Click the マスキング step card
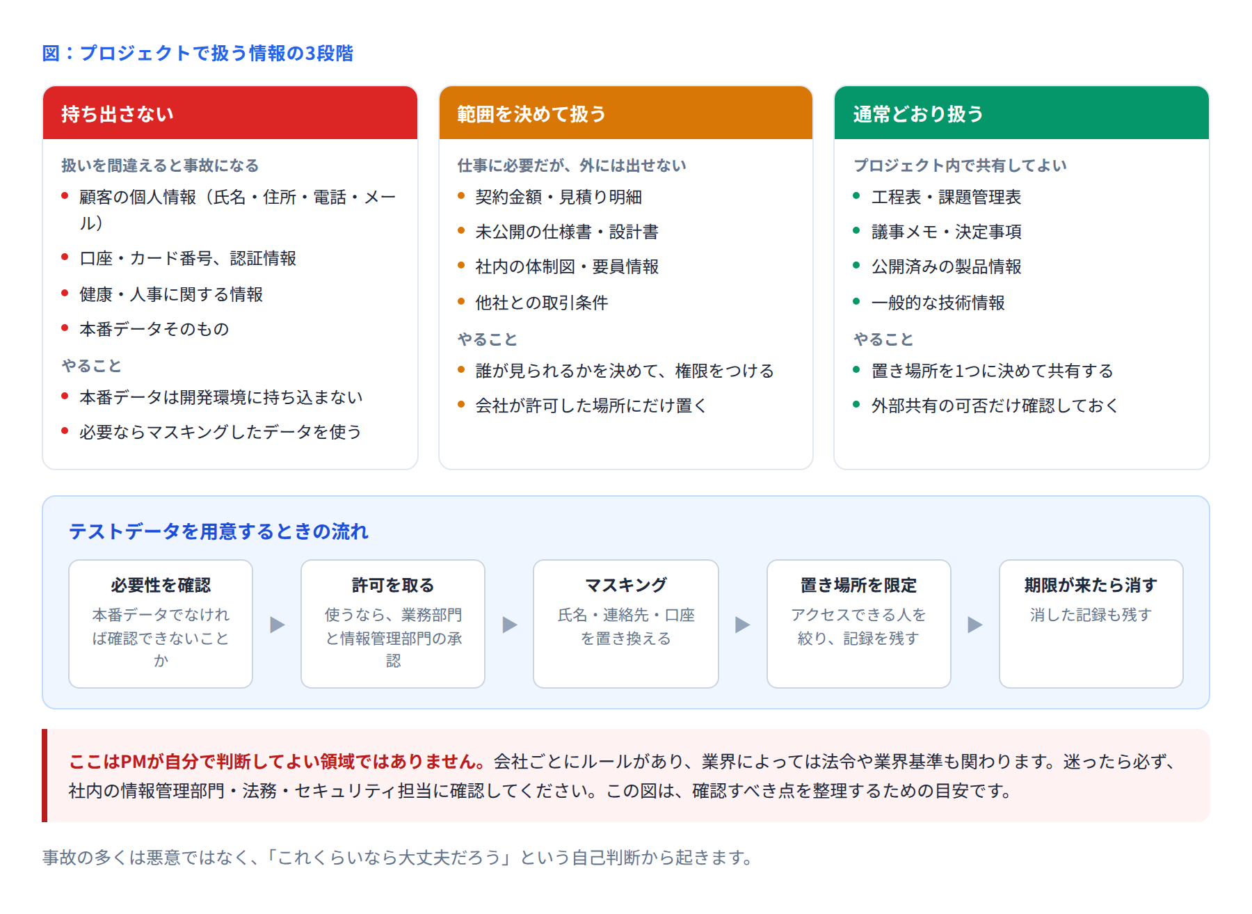Screen dimensions: 1252x914 [626, 624]
